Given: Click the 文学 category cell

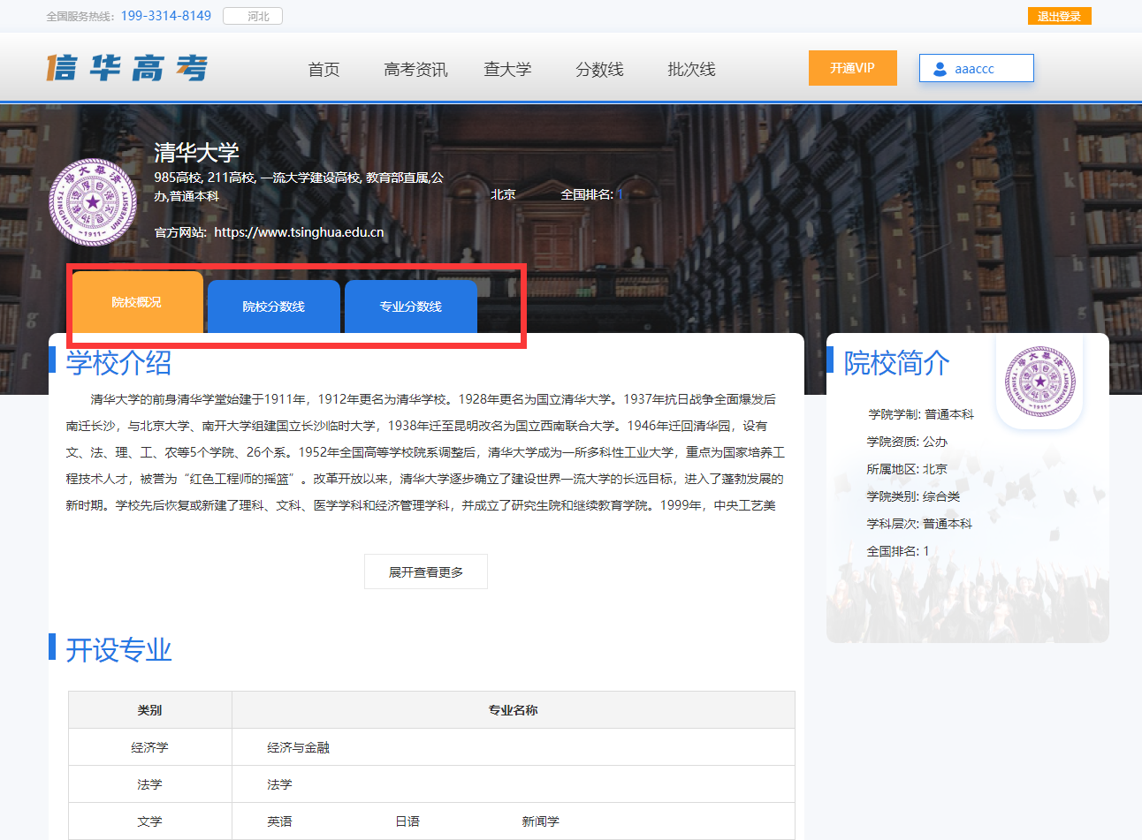Looking at the screenshot, I should (x=150, y=821).
